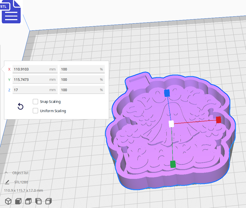Click the X dimension field showing 110.9103 mm
The image size is (246, 208).
point(35,69)
